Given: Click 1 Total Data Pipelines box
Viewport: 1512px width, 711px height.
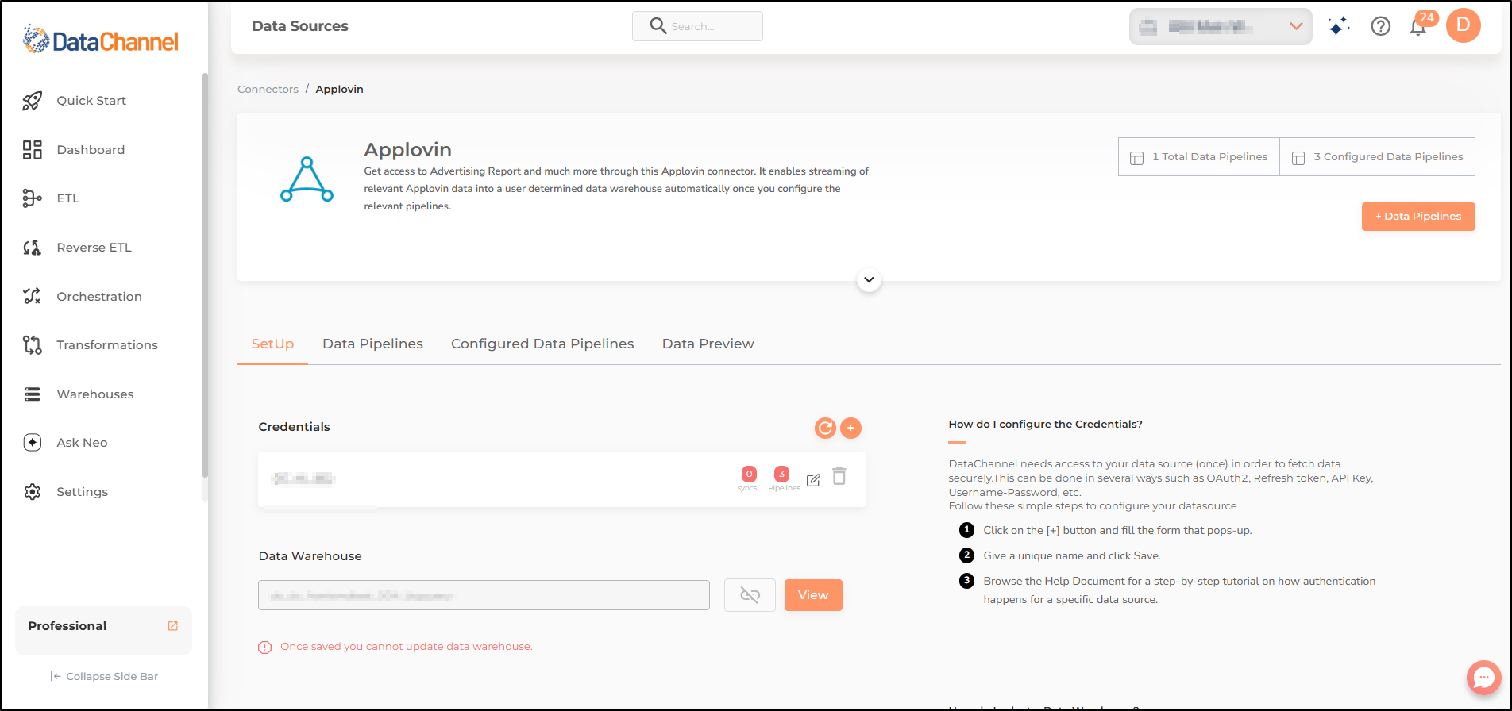Looking at the screenshot, I should (x=1198, y=157).
